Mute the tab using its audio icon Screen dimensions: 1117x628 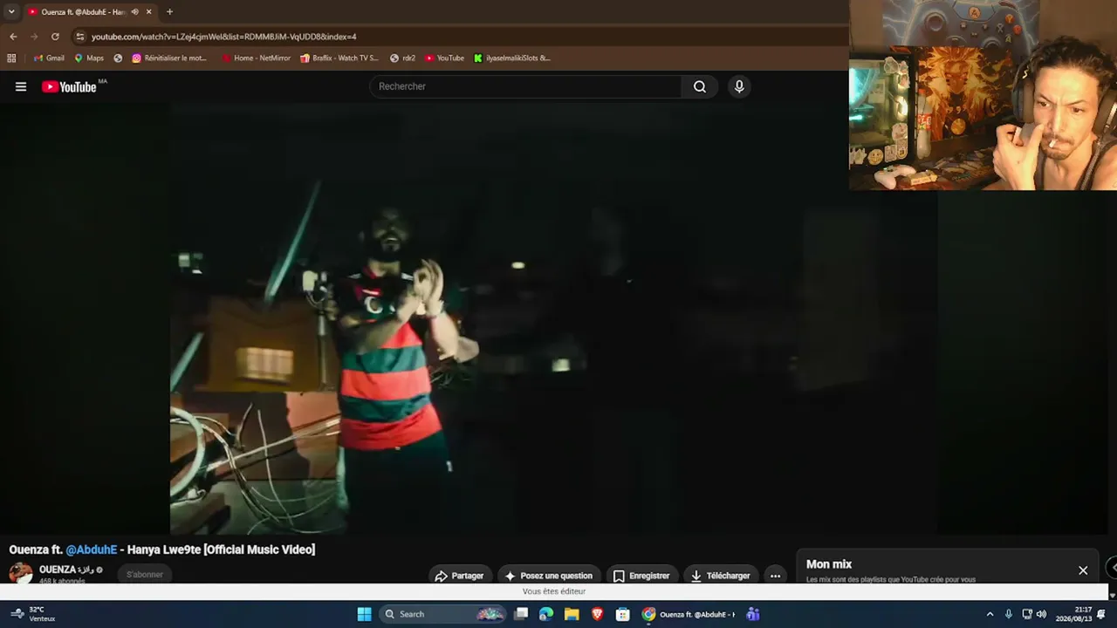134,11
